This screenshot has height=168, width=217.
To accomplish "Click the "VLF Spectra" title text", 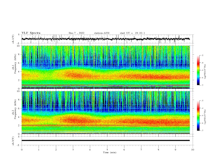I will pos(31,33).
